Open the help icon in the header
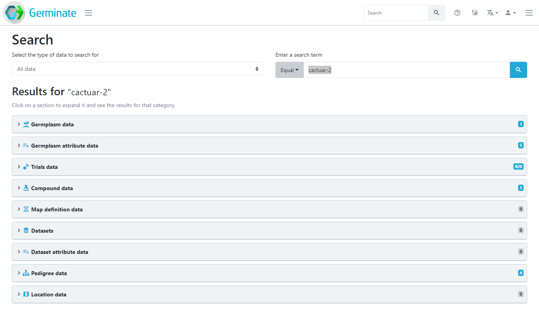Viewport: 539px width, 309px height. (x=457, y=13)
